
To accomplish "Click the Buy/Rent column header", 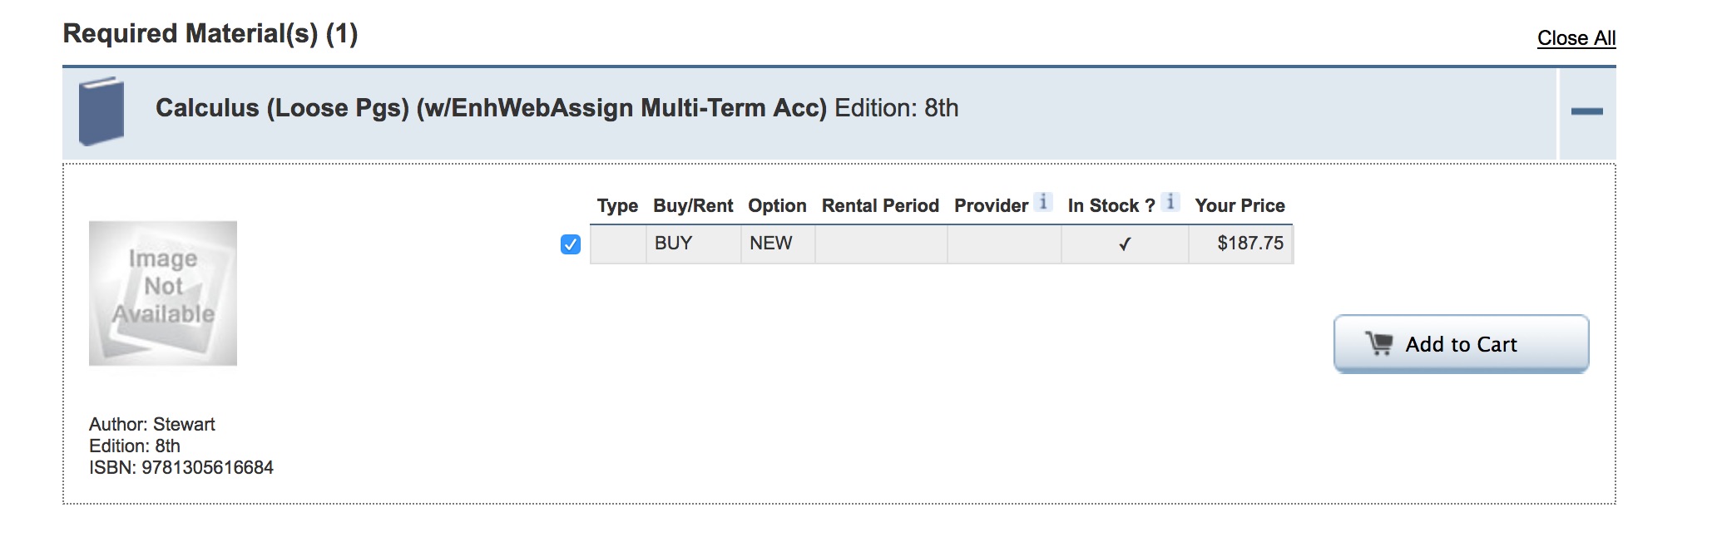I will [x=693, y=206].
